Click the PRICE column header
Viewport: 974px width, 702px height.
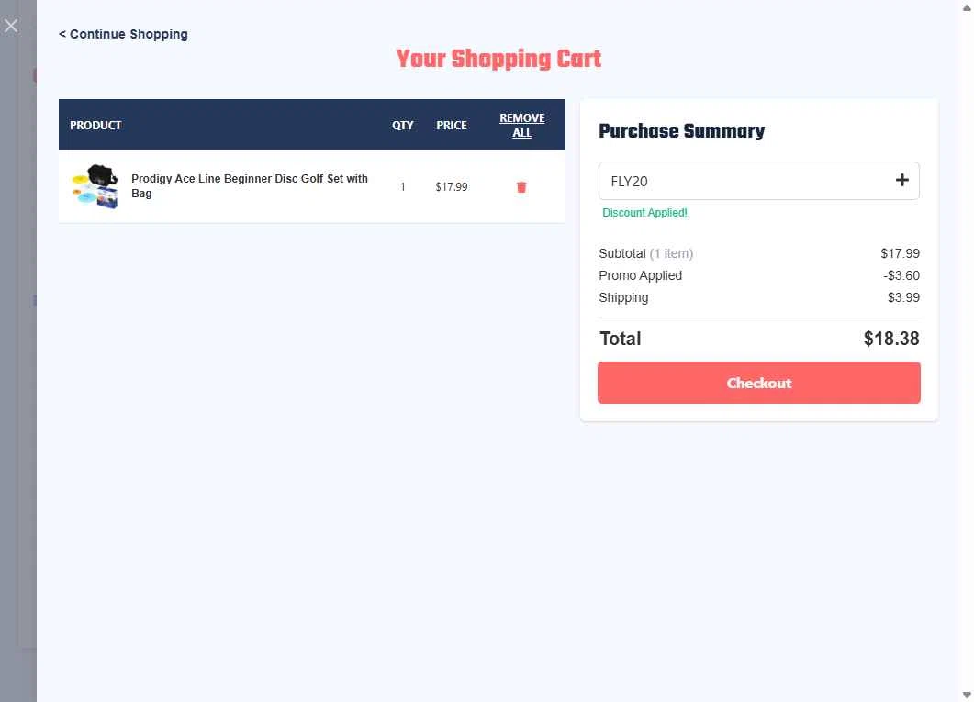click(452, 126)
